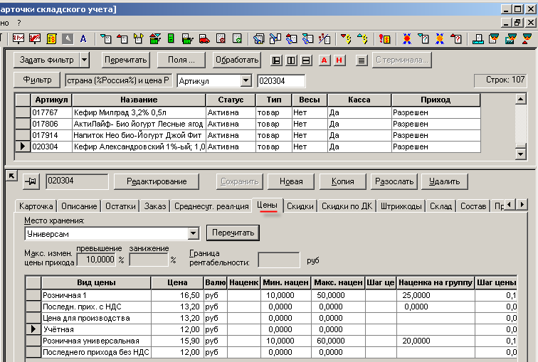Viewport: 538px width, 362px height.
Task: Select row Кефир Милград 3,2% 0,5л
Action: tap(248, 112)
